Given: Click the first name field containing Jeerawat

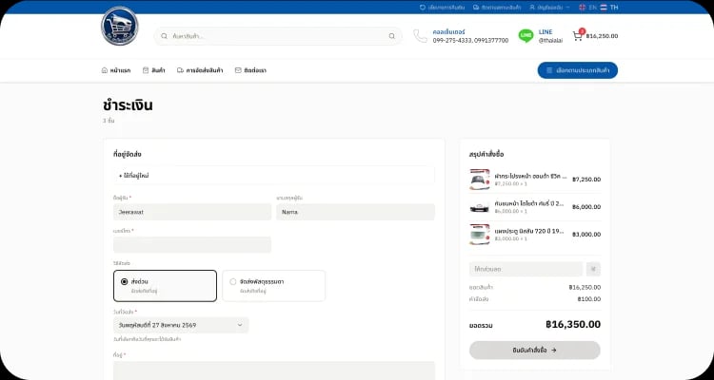Looking at the screenshot, I should click(192, 212).
